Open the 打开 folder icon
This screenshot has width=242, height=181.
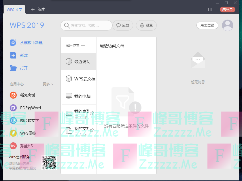click(x=13, y=68)
